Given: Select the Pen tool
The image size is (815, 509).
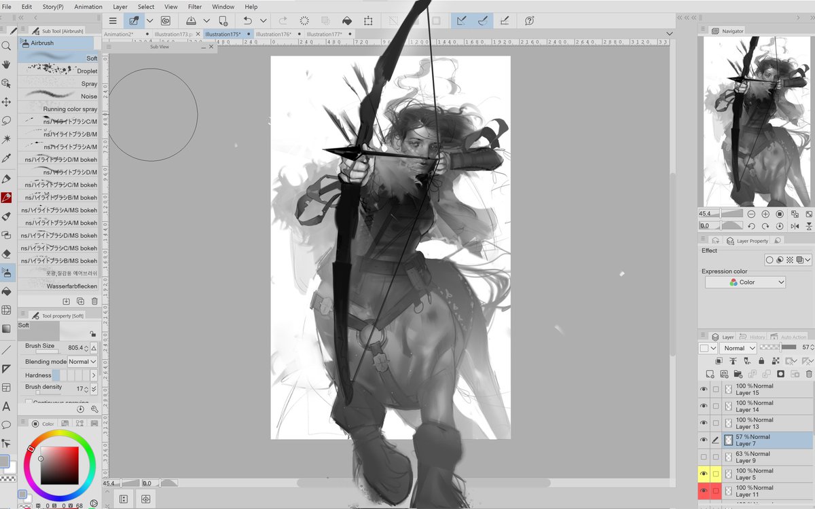Looking at the screenshot, I should tap(6, 179).
